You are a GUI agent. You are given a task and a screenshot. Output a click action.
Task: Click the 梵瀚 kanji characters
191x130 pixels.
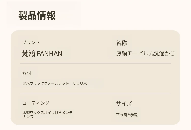(29, 53)
